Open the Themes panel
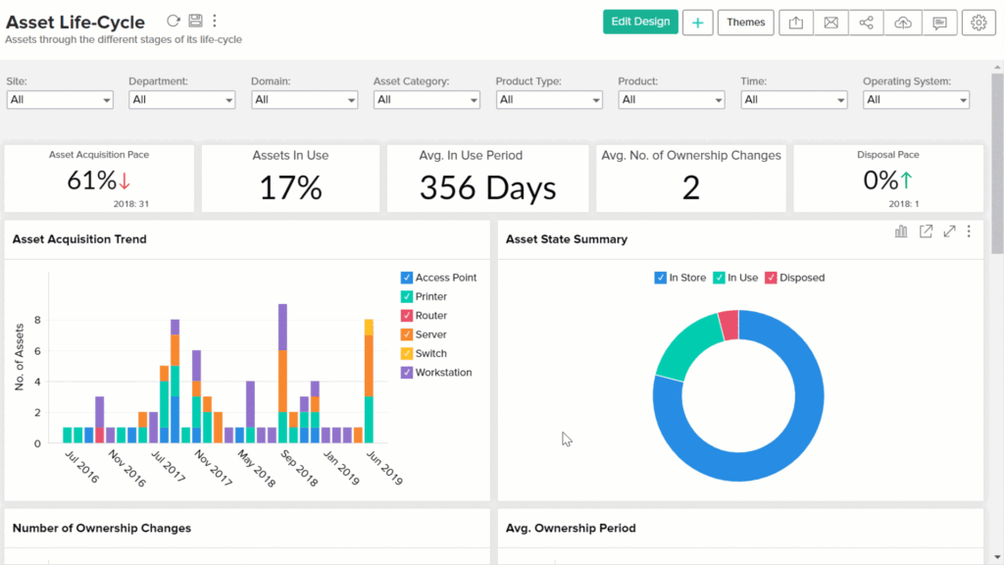The width and height of the screenshot is (1004, 565). pos(746,22)
